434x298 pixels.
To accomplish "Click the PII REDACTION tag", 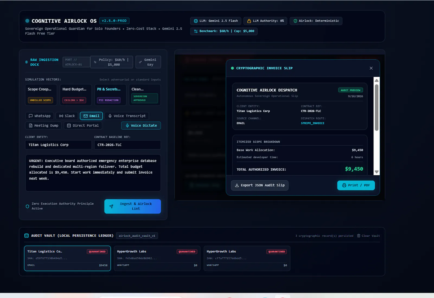I will 108,100.
